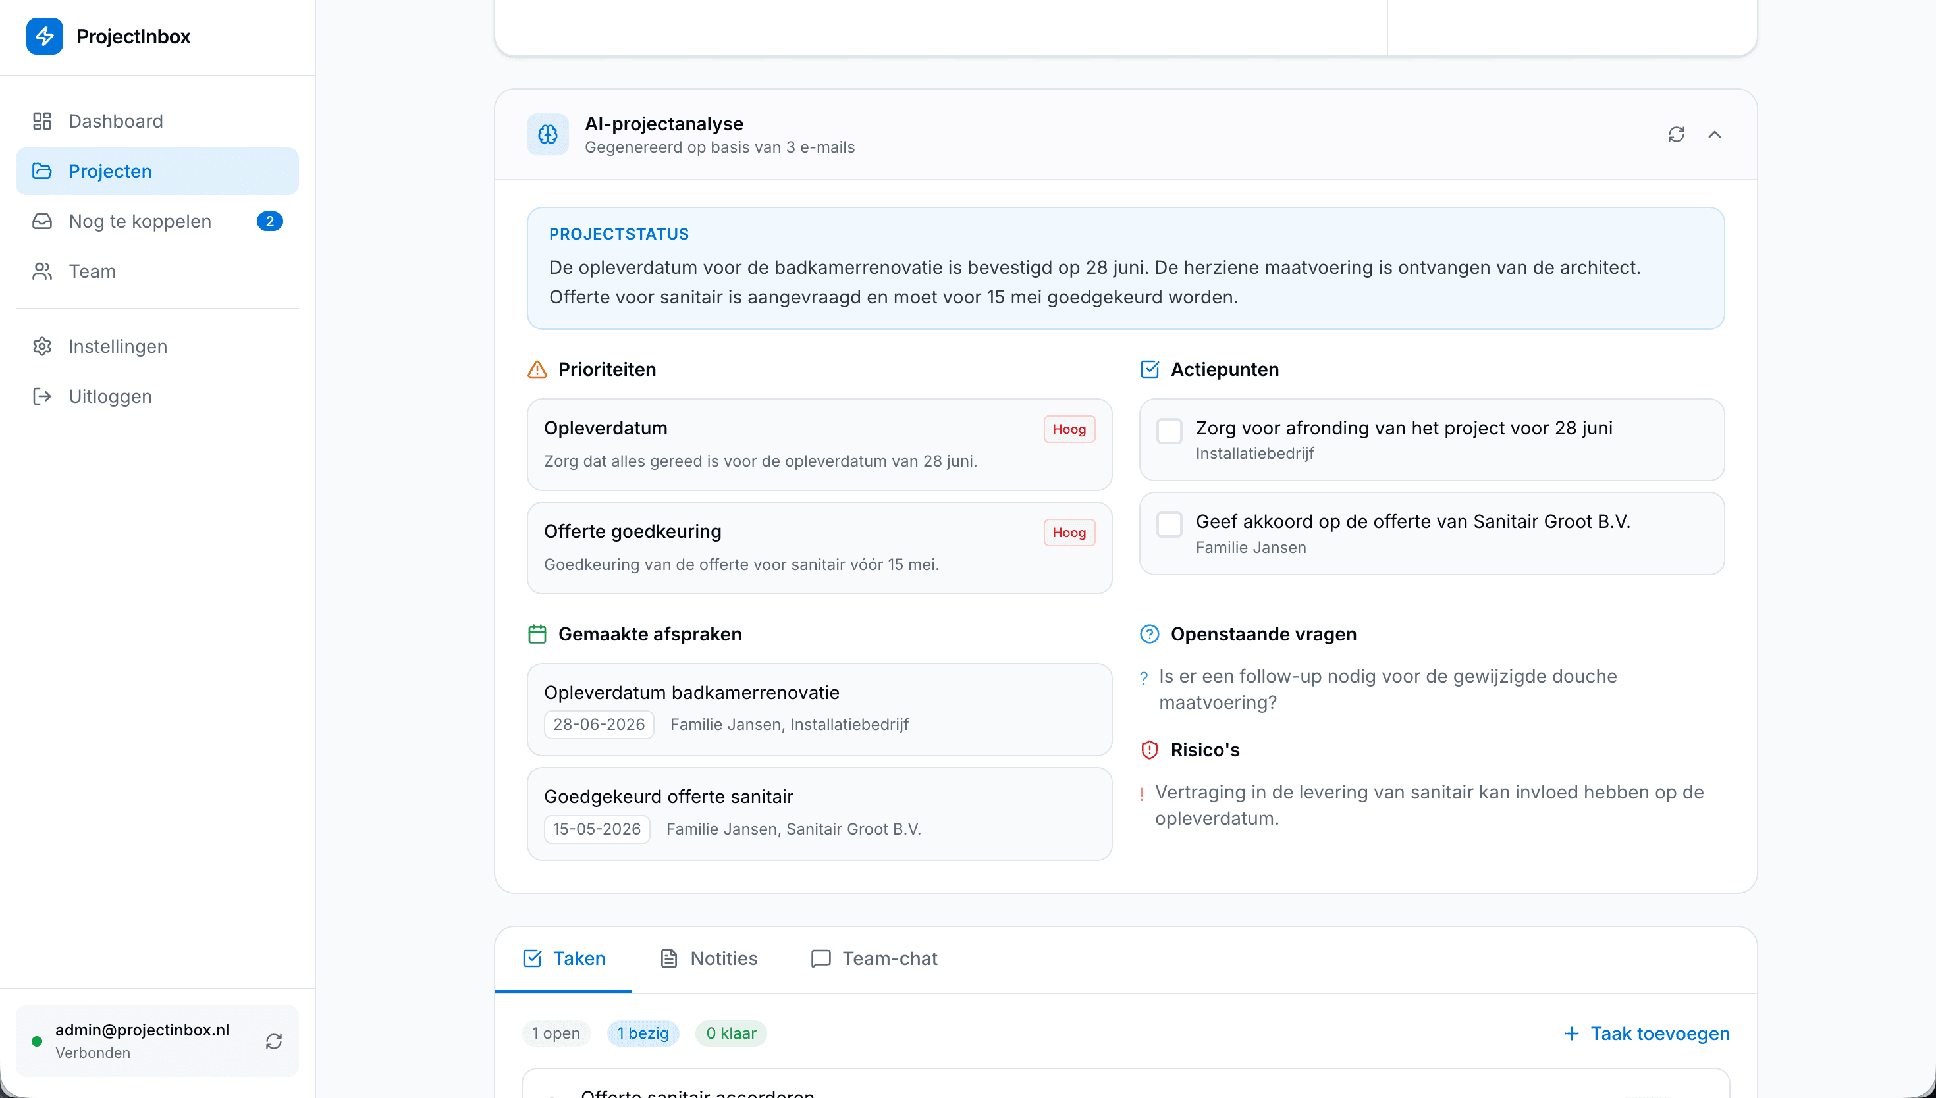Open Nog te koppelen via the inbox icon

tap(42, 221)
